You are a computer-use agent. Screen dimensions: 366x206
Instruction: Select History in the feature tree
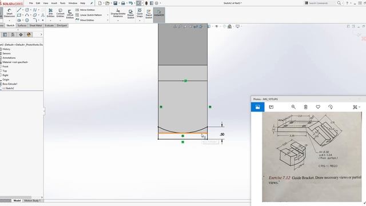(6, 49)
